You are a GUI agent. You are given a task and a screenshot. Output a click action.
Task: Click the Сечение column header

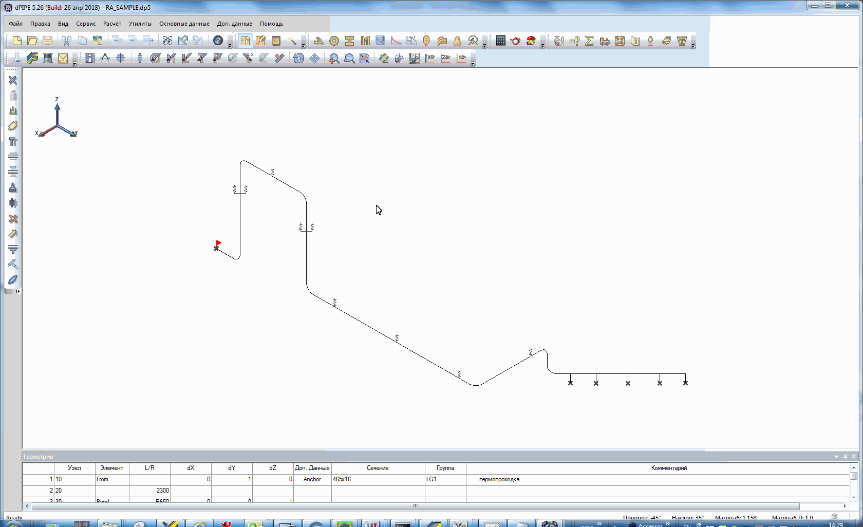(378, 468)
